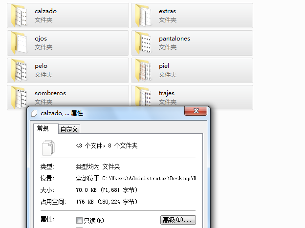Select the piel folder icon

(143, 70)
